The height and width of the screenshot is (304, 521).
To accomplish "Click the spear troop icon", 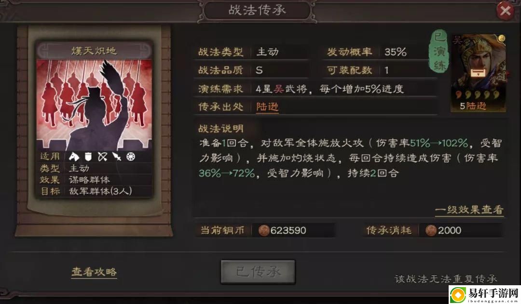I will [117, 156].
